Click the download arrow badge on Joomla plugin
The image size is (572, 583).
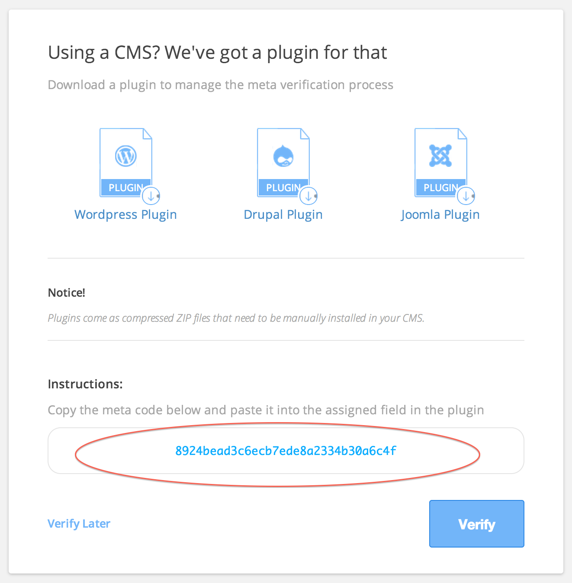[466, 196]
